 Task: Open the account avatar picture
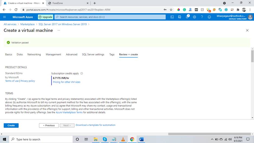tap(250, 17)
